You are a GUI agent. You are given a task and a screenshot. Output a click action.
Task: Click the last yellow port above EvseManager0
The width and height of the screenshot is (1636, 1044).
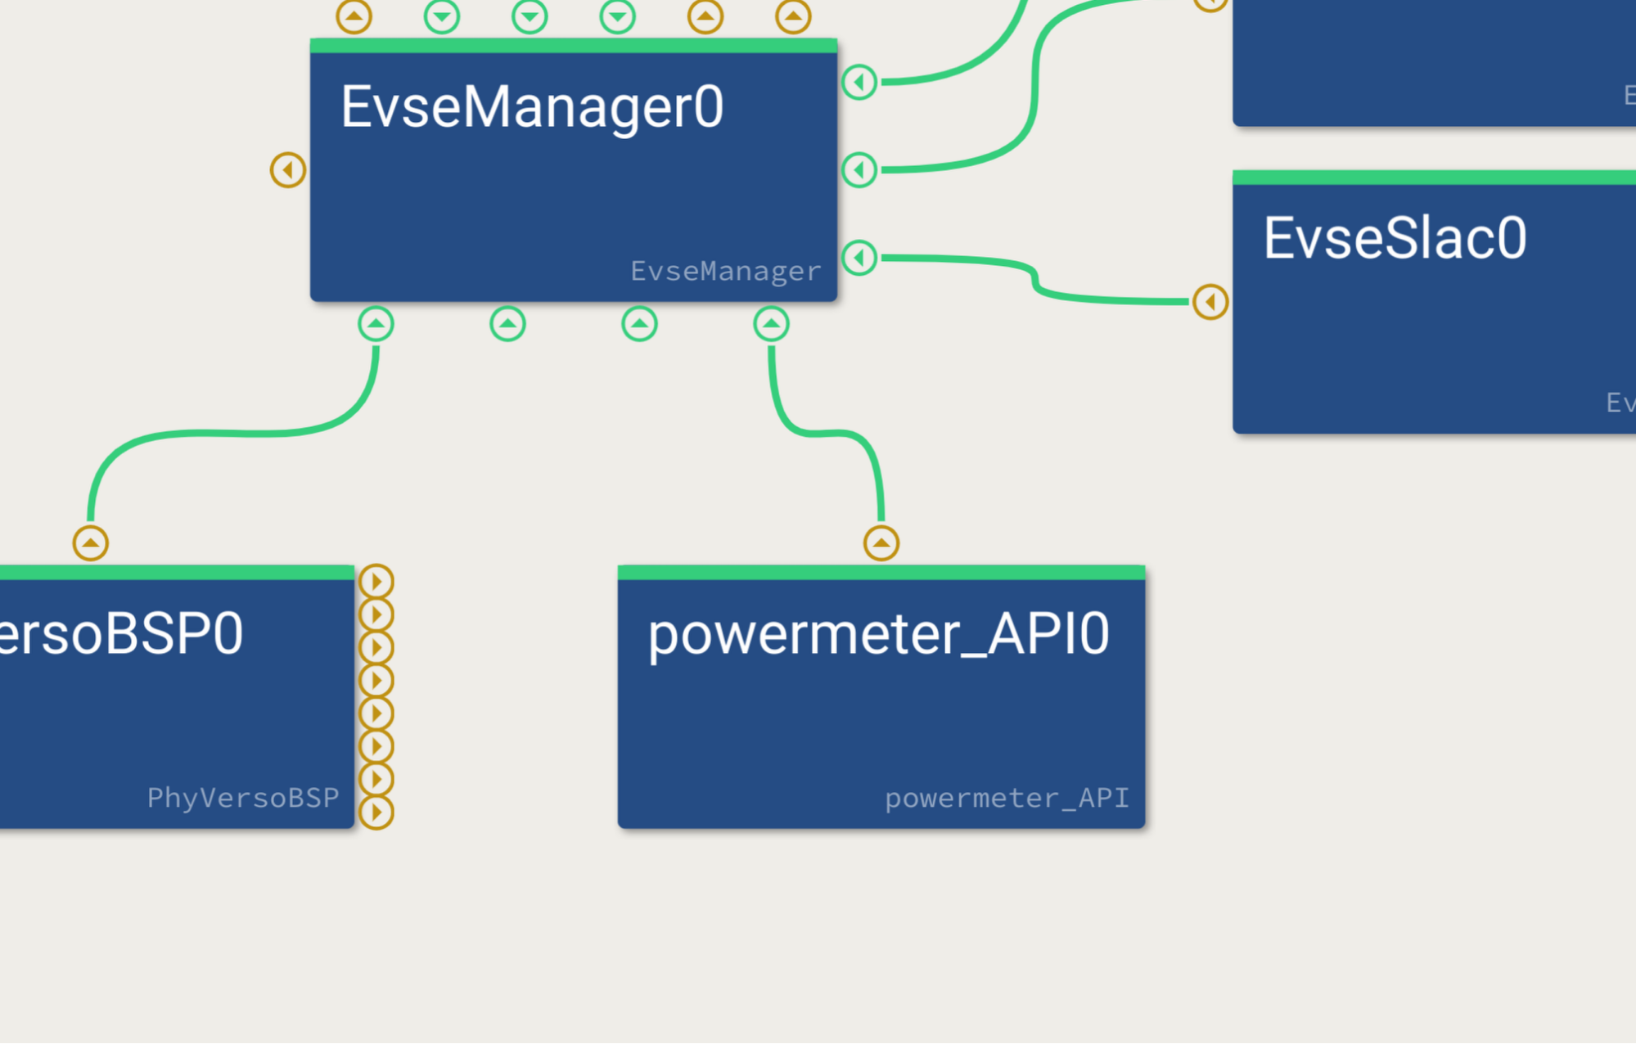tap(793, 16)
